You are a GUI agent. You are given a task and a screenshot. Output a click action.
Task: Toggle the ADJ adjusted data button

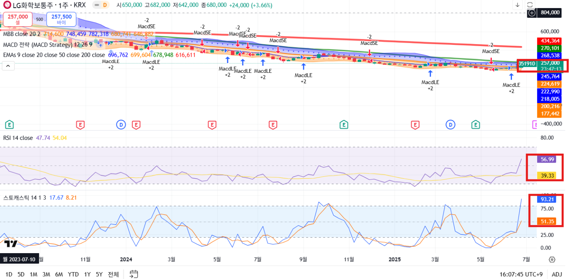tap(557, 274)
